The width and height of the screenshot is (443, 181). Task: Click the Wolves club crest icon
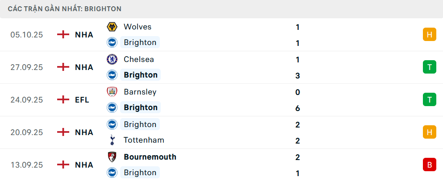coord(112,27)
